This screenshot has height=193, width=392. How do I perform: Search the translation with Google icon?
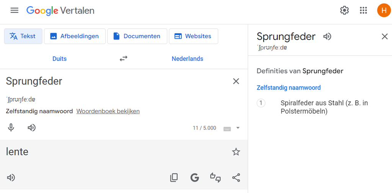194,177
